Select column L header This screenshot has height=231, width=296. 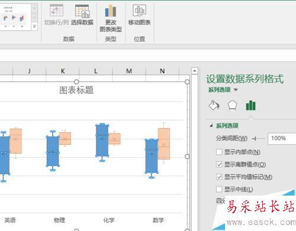[96, 71]
